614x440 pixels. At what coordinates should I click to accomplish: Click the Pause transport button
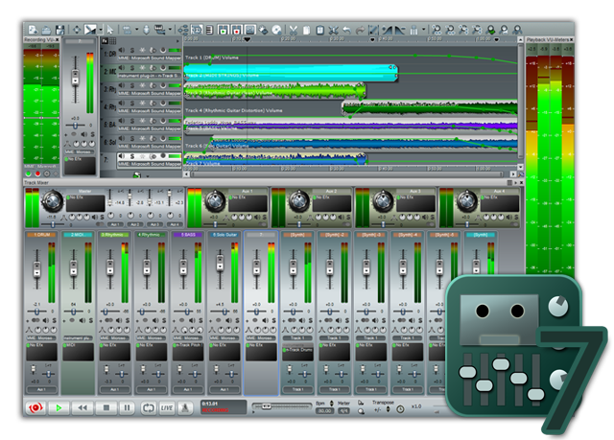point(127,408)
